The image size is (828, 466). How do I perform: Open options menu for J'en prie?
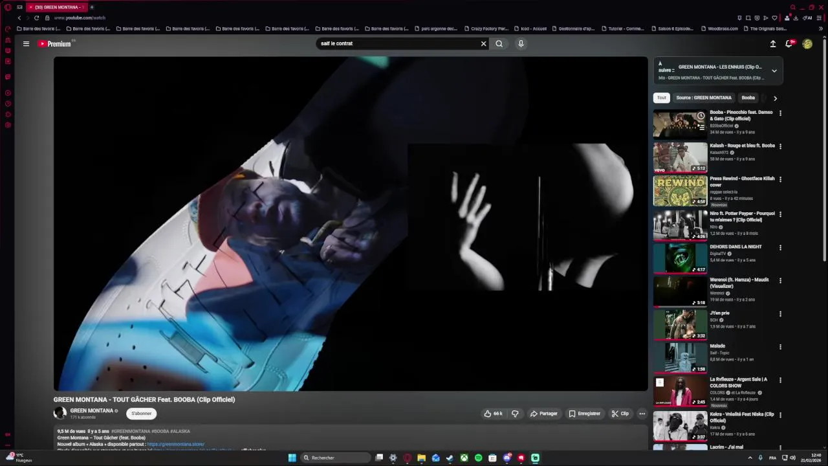(780, 314)
